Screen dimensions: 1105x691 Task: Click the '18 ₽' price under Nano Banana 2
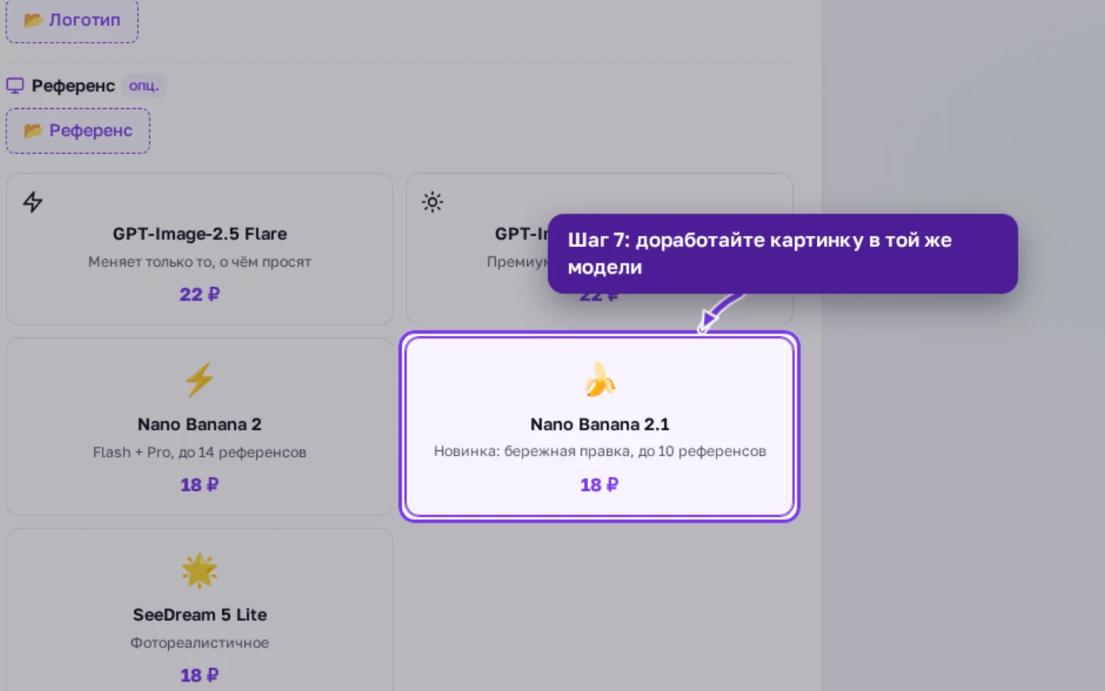(x=200, y=484)
